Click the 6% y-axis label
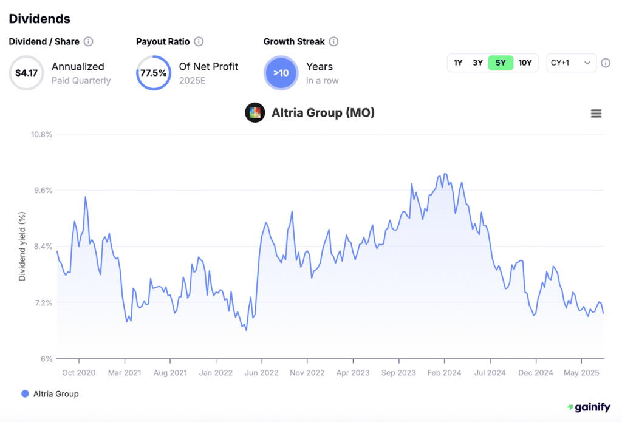The image size is (622, 422). [46, 359]
